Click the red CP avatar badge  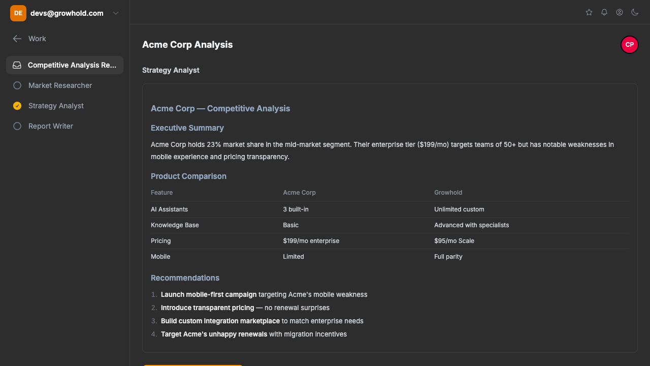click(x=629, y=45)
